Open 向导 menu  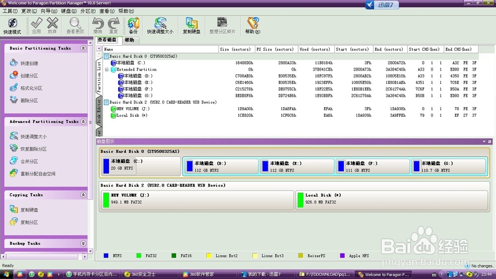(x=49, y=11)
